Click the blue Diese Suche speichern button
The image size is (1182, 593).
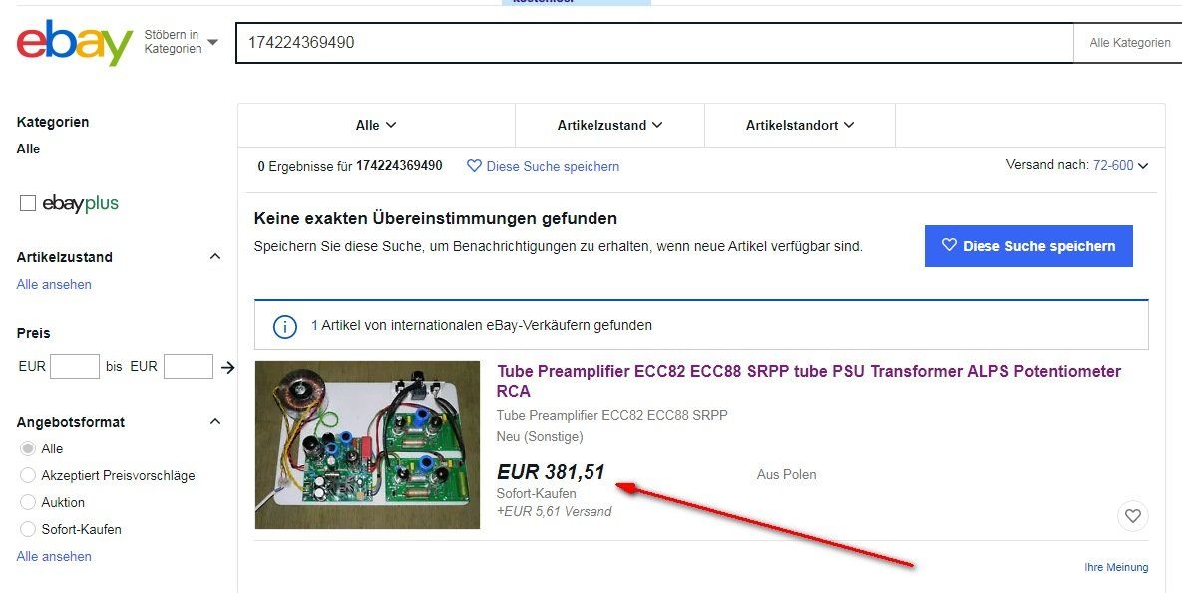point(1028,246)
